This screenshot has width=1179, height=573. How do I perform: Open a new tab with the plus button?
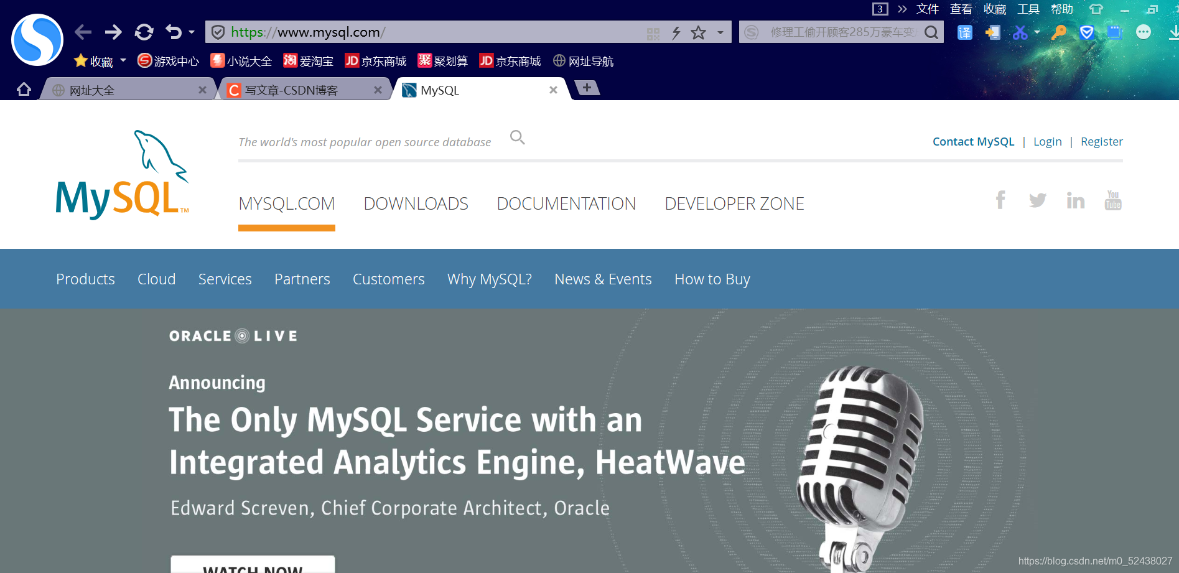[x=587, y=88]
